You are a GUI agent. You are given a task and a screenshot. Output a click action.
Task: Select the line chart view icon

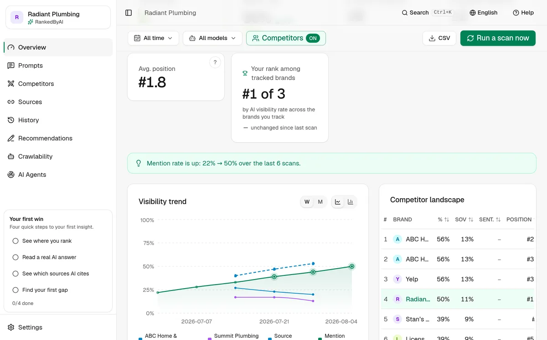pyautogui.click(x=338, y=202)
